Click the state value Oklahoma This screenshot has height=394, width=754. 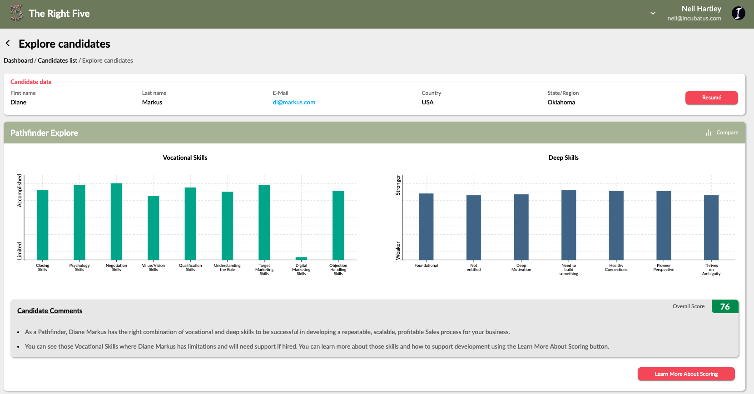(561, 102)
